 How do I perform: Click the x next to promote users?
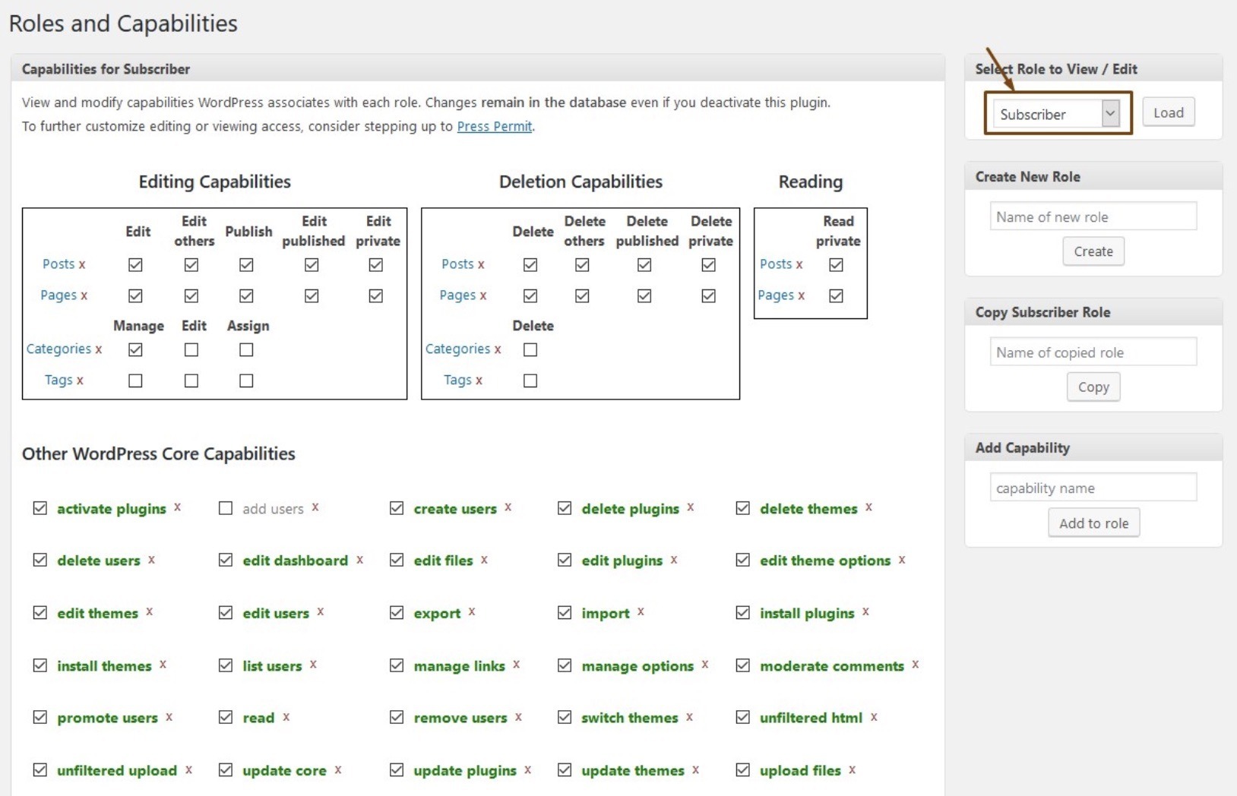169,717
